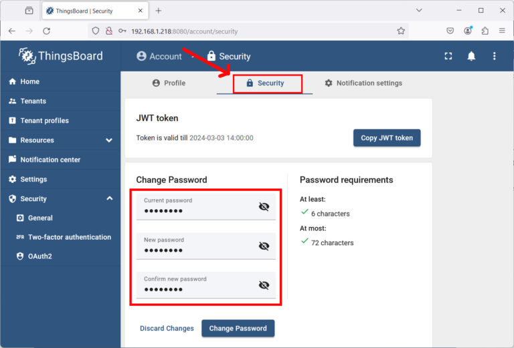Image resolution: width=514 pixels, height=348 pixels.
Task: Expand the Resources sidebar section
Action: pyautogui.click(x=109, y=140)
